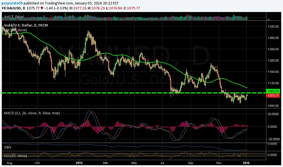Click the Nov date axis label
Image resolution: width=283 pixels, height=167 pixels.
click(x=219, y=163)
